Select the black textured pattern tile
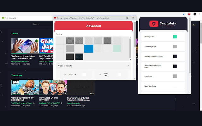The image size is (202, 126). point(70,57)
